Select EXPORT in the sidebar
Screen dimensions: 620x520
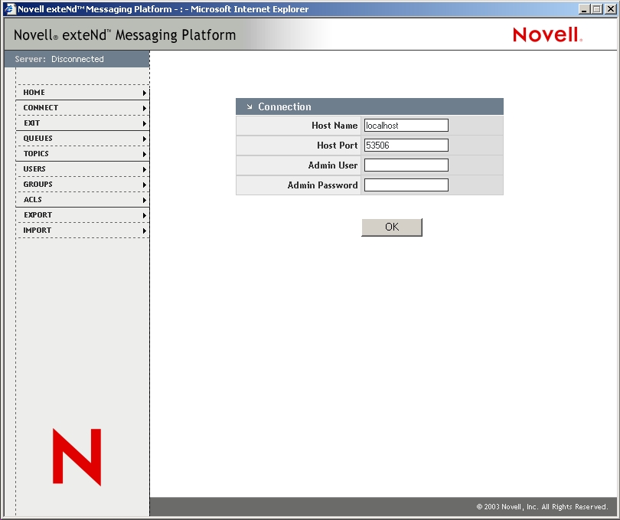pyautogui.click(x=82, y=215)
